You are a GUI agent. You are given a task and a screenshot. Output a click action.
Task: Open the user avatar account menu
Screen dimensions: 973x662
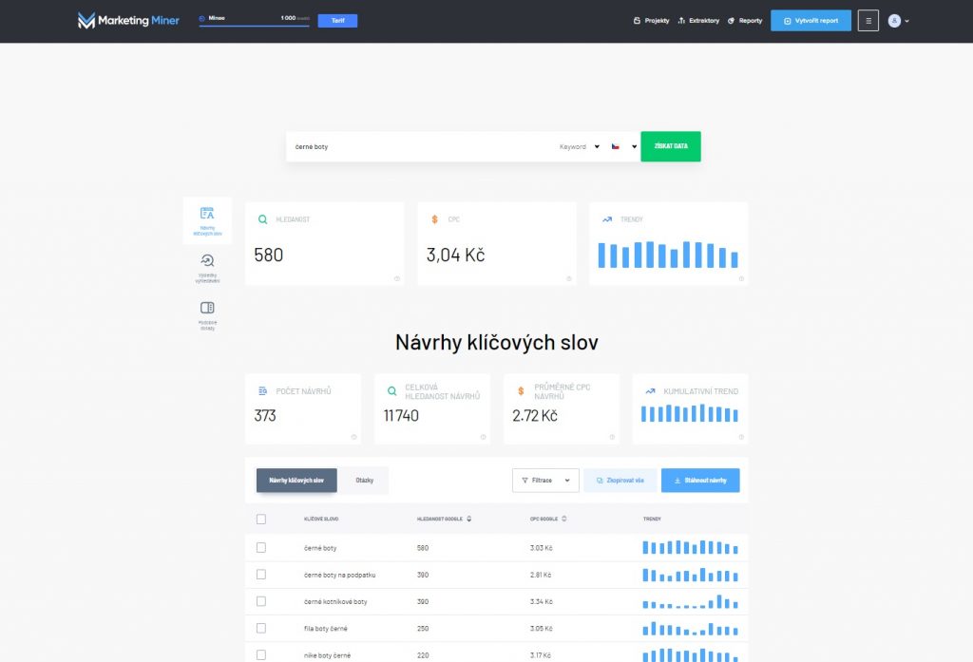pyautogui.click(x=898, y=20)
